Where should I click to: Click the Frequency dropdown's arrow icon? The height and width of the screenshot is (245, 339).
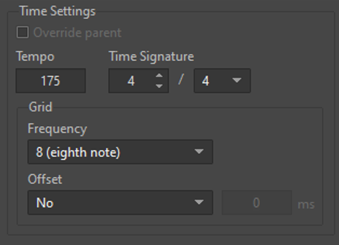[x=199, y=152]
